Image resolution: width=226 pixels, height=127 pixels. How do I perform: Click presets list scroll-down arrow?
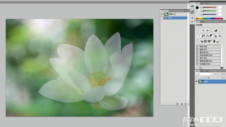(222, 64)
